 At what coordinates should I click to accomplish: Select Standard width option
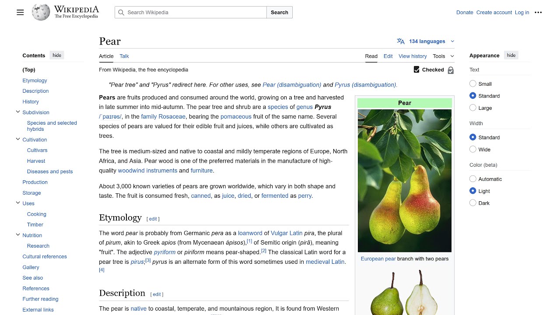tap(472, 137)
